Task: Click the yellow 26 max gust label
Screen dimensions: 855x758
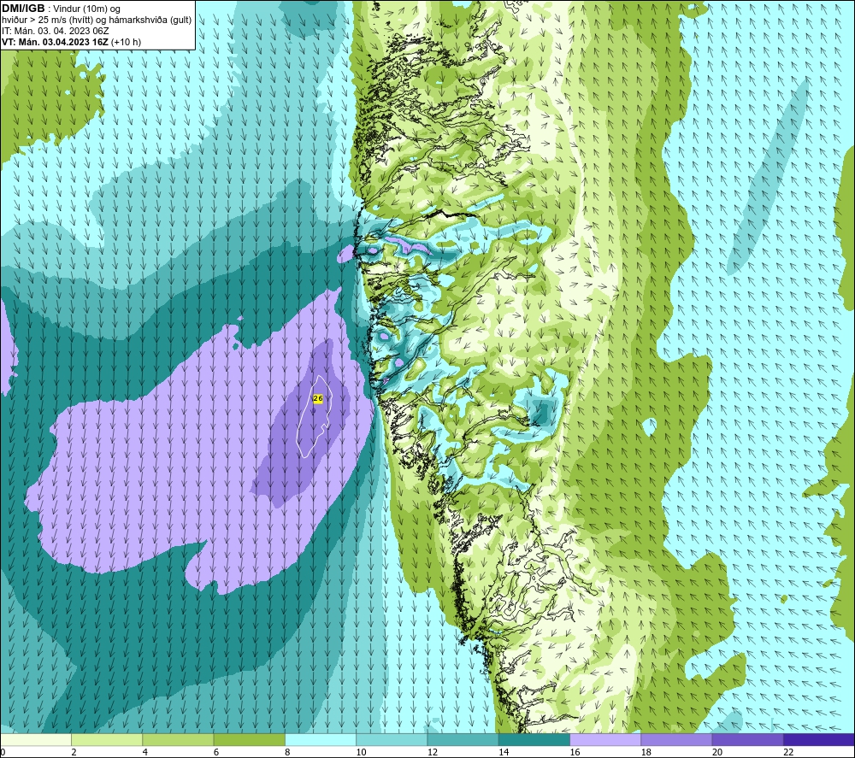Action: (x=318, y=398)
